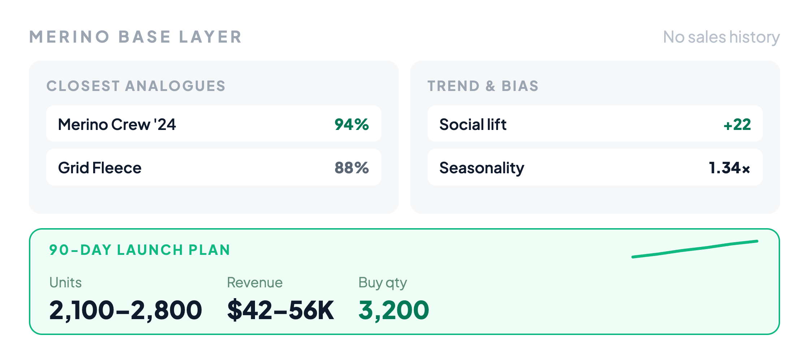Select the Grid Fleece analogue row
Screen dimensions: 809x361
point(214,167)
